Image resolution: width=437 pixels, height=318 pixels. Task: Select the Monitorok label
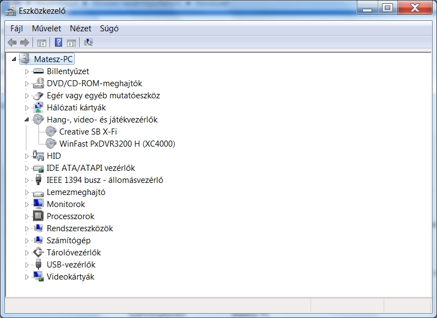click(x=66, y=204)
